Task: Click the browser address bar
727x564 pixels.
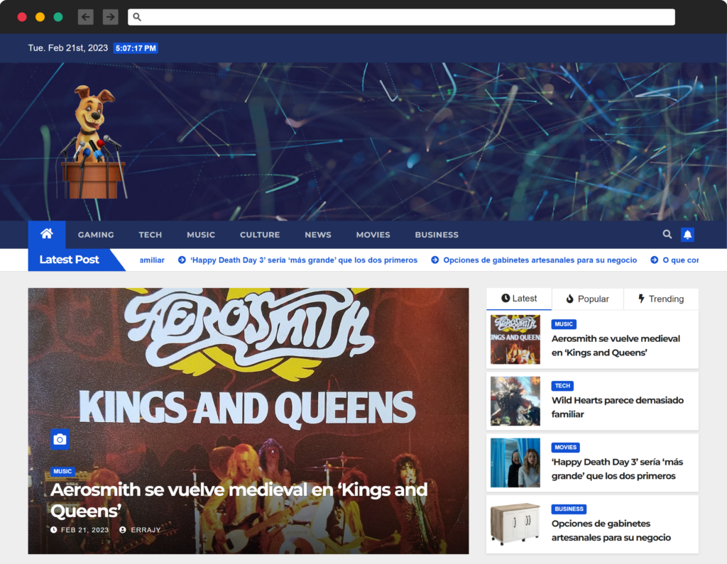Action: point(402,17)
